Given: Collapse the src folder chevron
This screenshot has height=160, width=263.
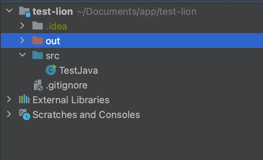Looking at the screenshot, I should tap(22, 55).
